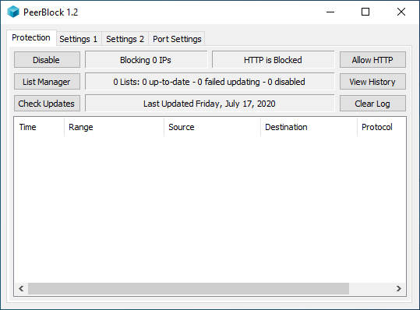Click the Source column header
420x310 pixels.
tap(212, 127)
